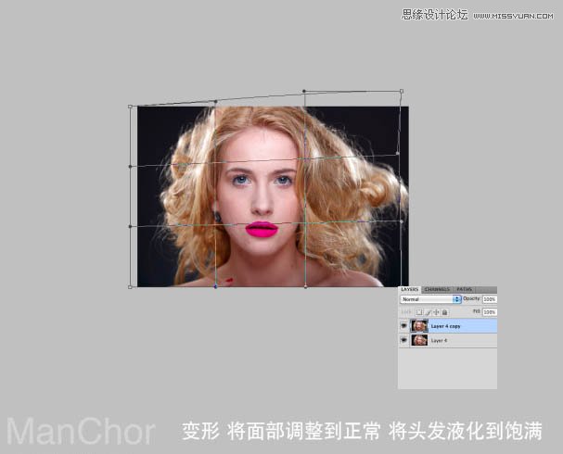Grab the bottom-left corner warp handle
The width and height of the screenshot is (563, 454).
click(x=130, y=287)
